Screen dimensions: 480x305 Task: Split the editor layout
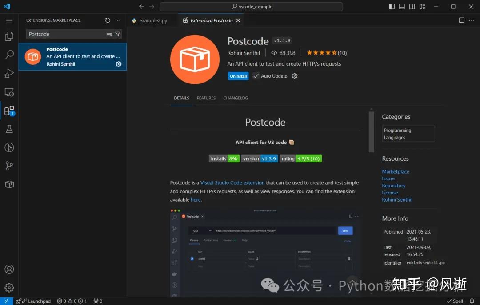(462, 20)
